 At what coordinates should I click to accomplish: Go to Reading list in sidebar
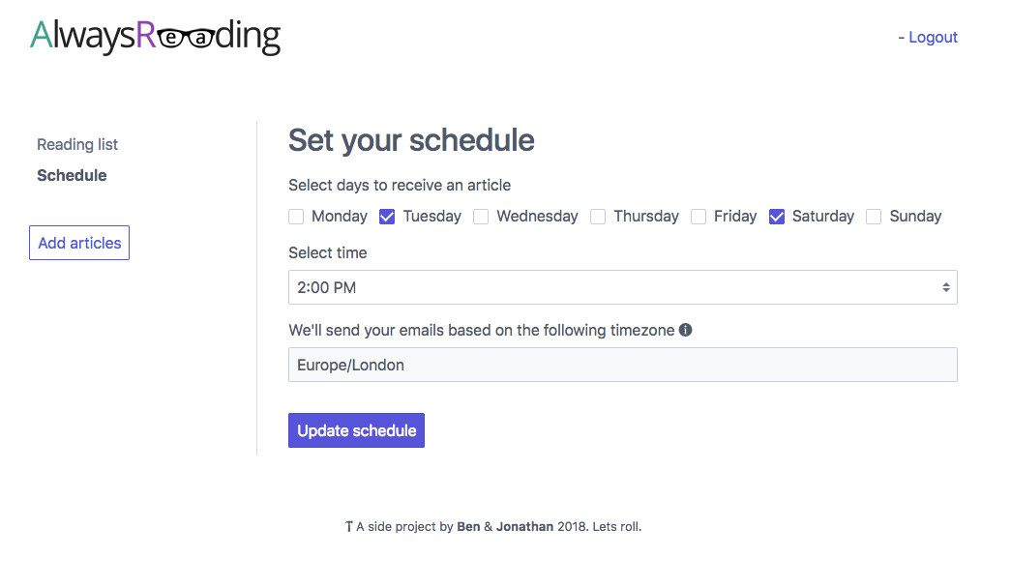click(77, 144)
